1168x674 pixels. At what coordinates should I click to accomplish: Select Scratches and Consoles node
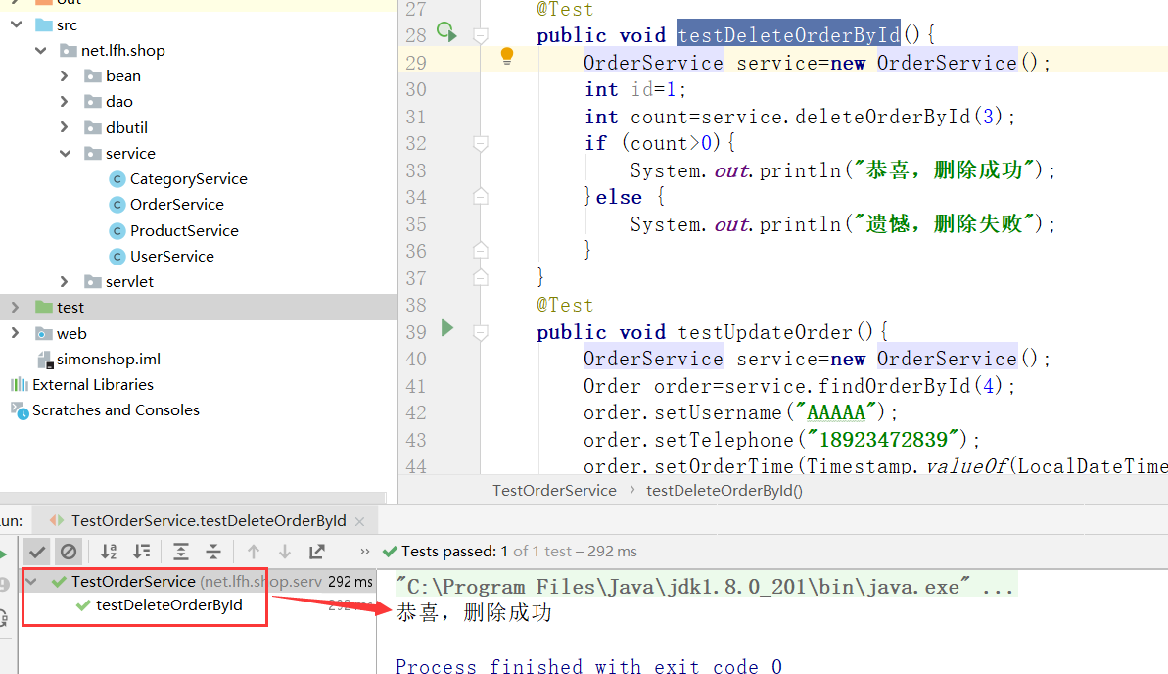[x=116, y=410]
